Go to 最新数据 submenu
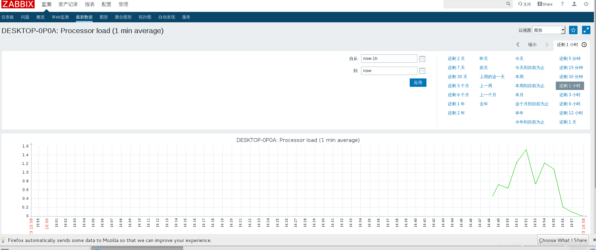596x250 pixels. click(x=84, y=17)
